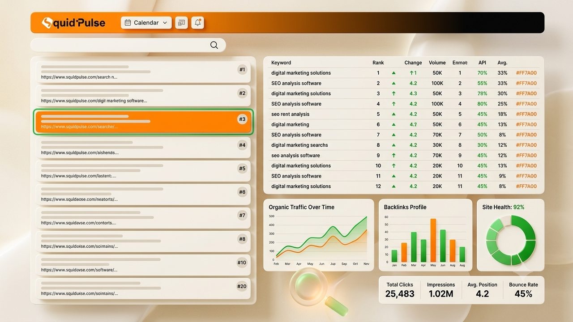Screen dimensions: 573x322
Task: Expand the Calendar dropdown chevron
Action: tap(165, 22)
